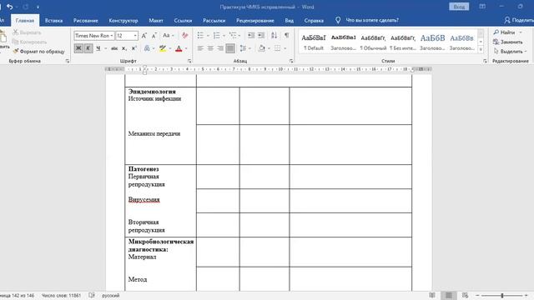Viewport: 534px width, 300px height.
Task: Switch to the Рисование tab
Action: [85, 20]
